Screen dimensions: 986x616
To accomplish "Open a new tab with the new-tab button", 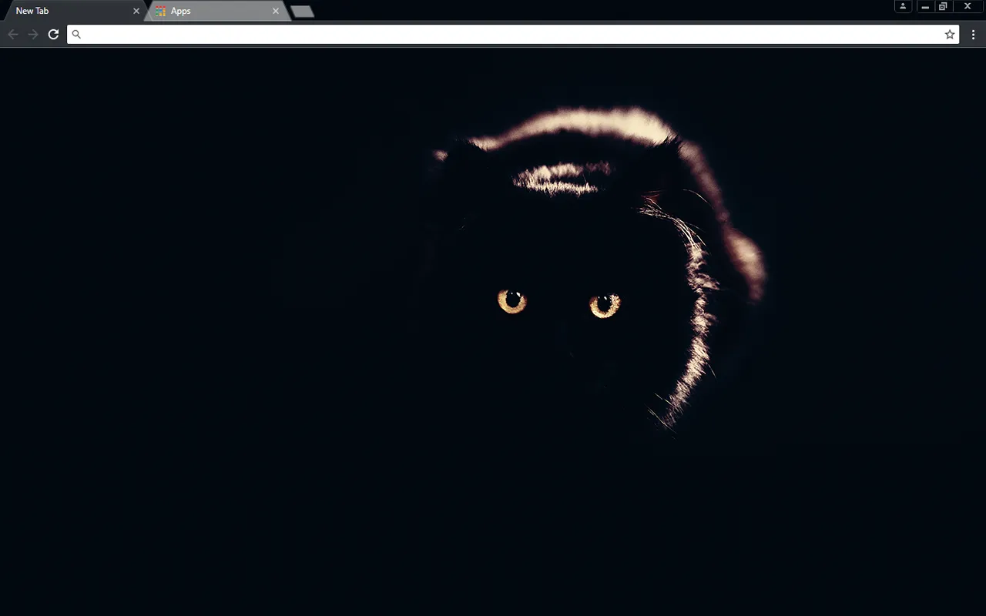I will 302,12.
